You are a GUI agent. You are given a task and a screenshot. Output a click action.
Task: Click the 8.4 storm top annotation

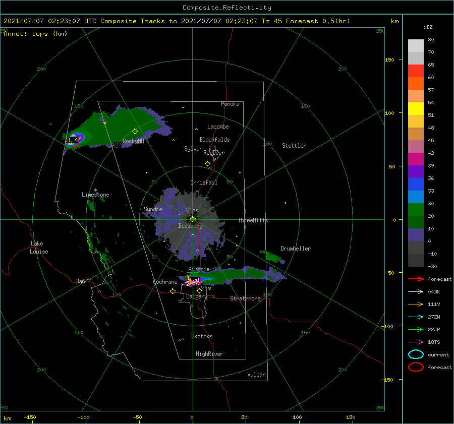72,140
